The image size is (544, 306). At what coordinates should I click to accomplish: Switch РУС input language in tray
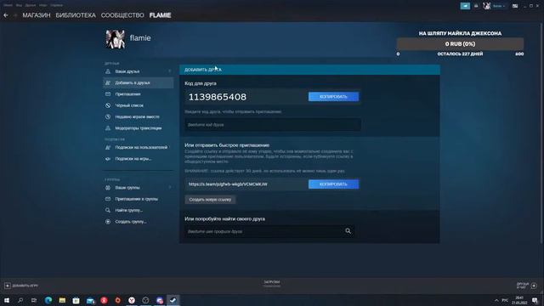pyautogui.click(x=505, y=300)
